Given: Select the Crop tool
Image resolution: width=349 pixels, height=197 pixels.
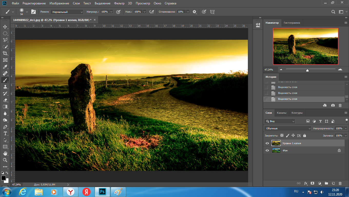Looking at the screenshot, I should (x=5, y=53).
